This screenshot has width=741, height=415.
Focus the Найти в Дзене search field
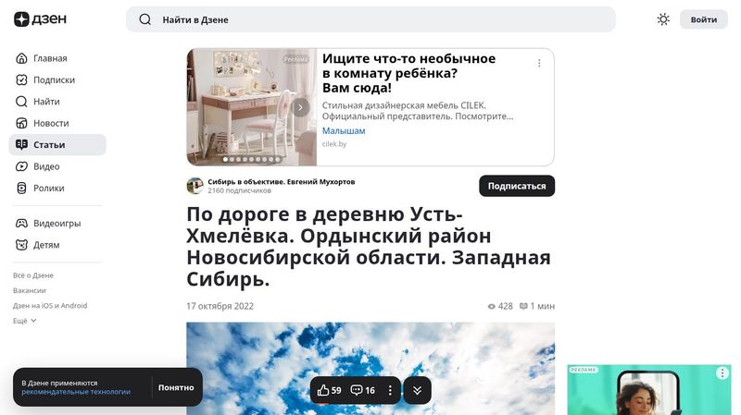point(370,19)
